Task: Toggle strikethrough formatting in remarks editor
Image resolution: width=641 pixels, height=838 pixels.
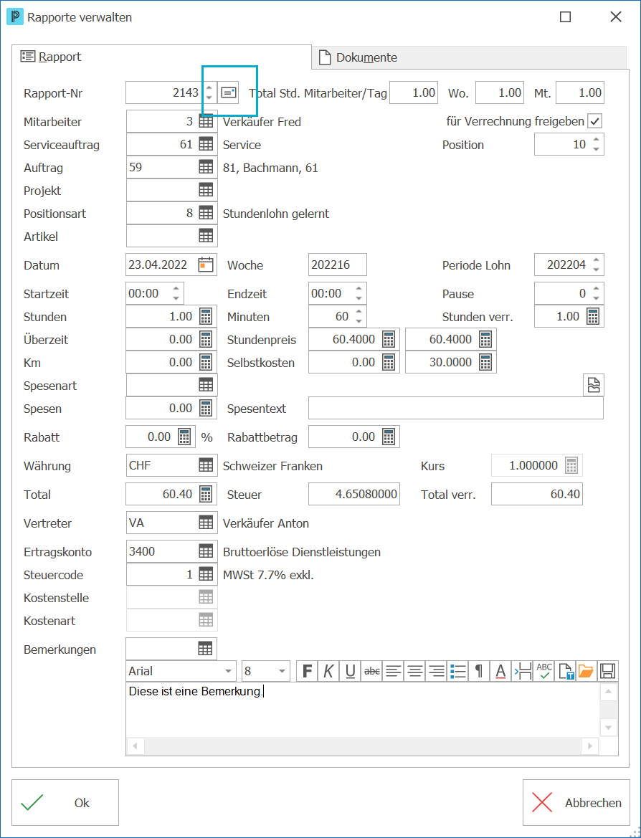Action: [371, 671]
